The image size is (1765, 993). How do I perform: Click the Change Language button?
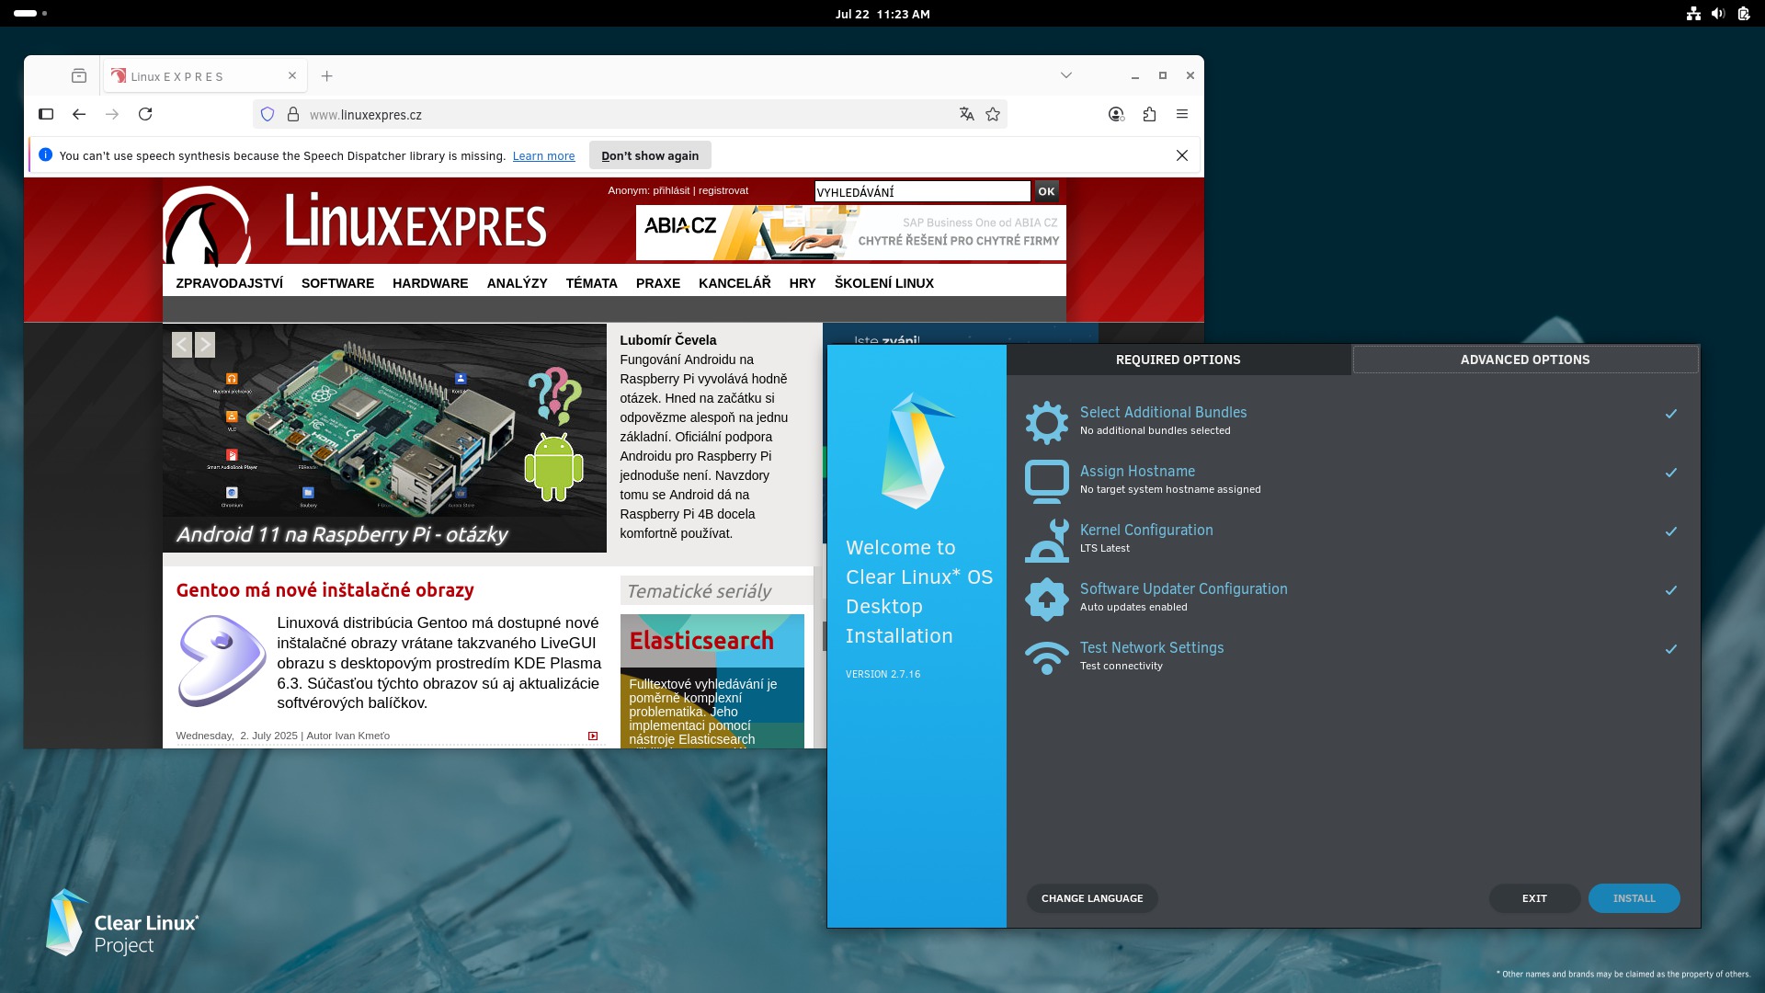[1091, 898]
